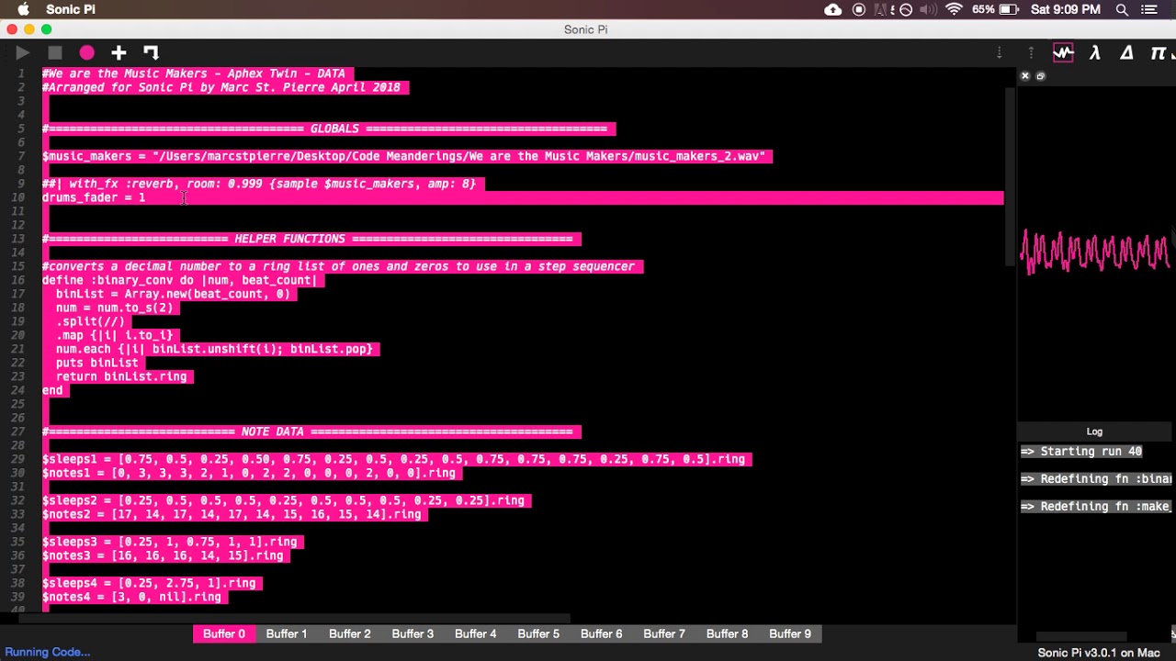Viewport: 1176px width, 661px height.
Task: Float the scope panel with its detach icon
Action: click(x=1040, y=76)
